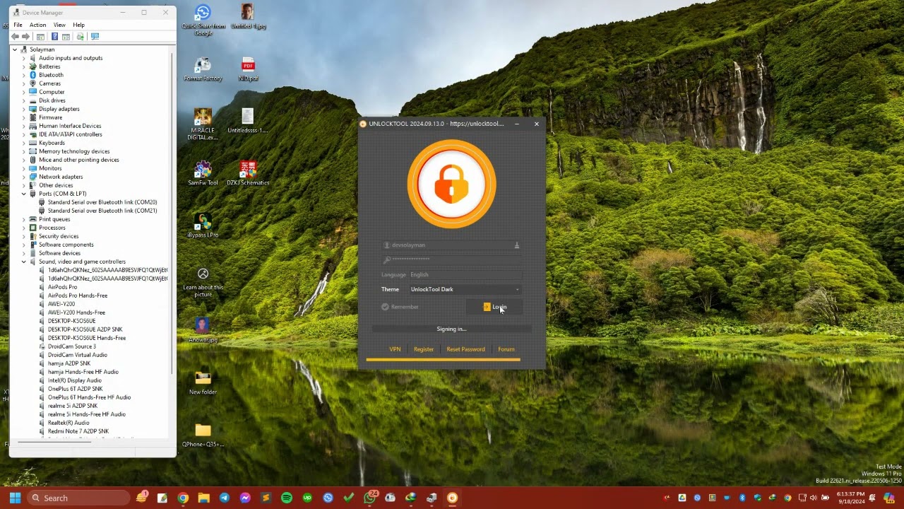Screen dimensions: 904x509
Task: Click the VPN link in UnlockTool
Action: coord(395,349)
